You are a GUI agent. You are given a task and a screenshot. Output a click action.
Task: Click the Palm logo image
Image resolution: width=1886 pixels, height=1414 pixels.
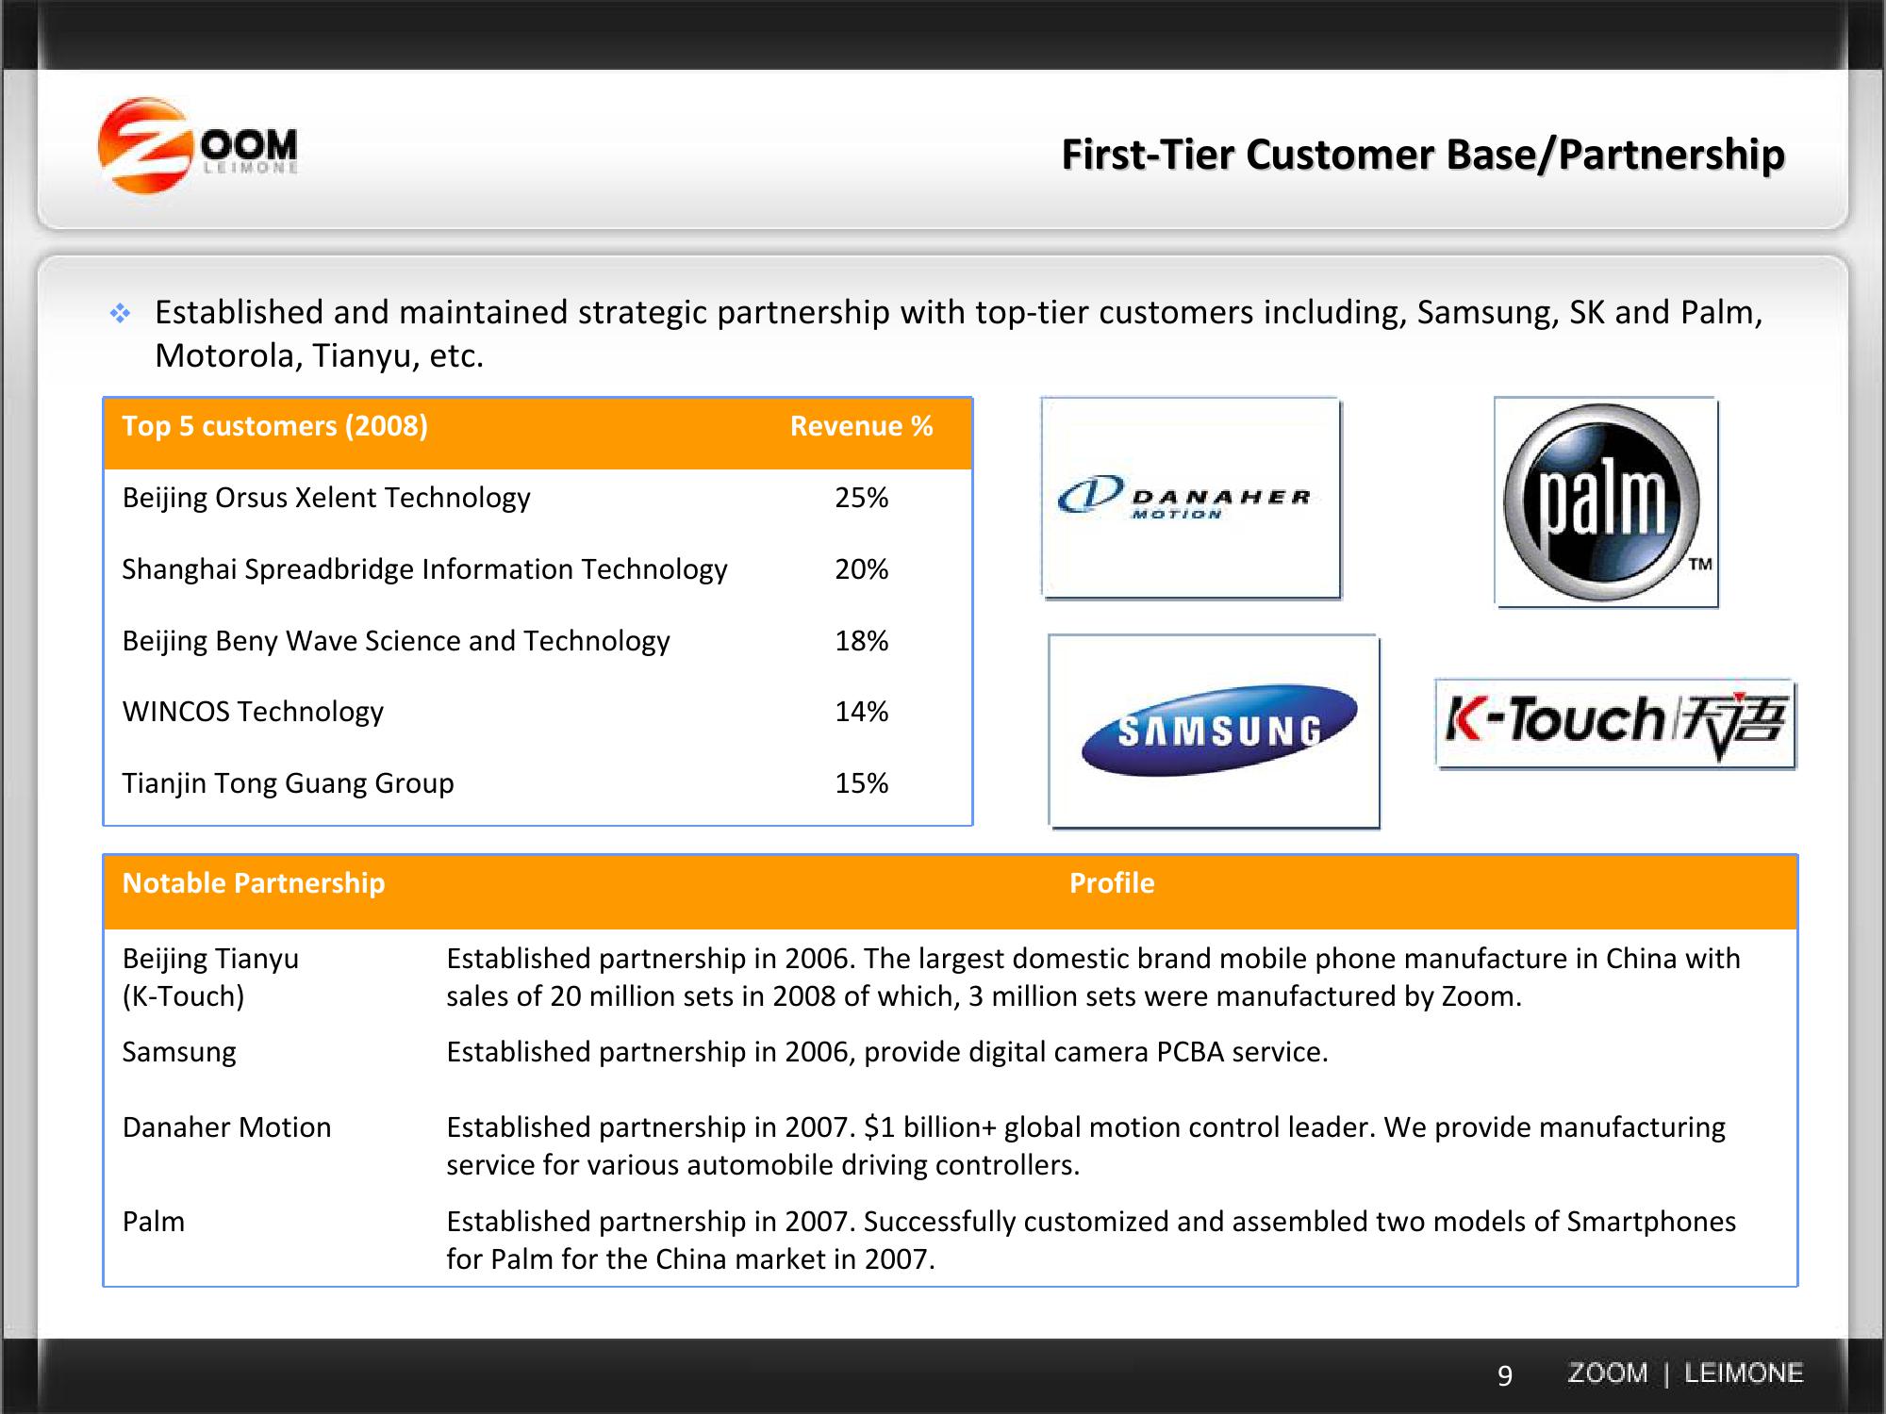pyautogui.click(x=1605, y=501)
